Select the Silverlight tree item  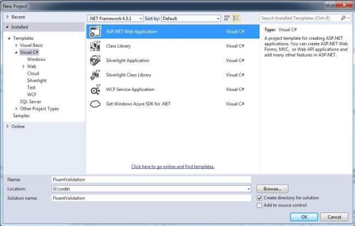(37, 81)
